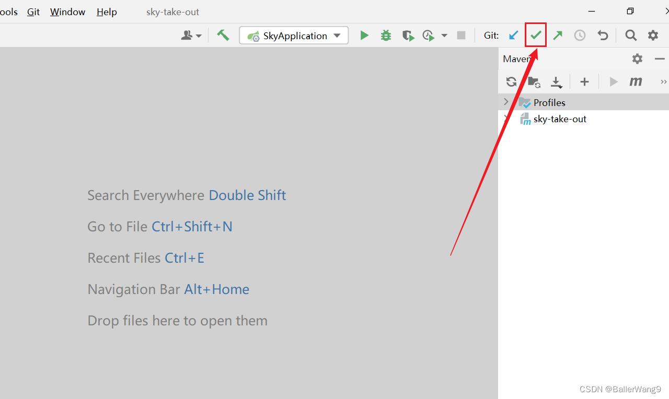Start debugging with the bug icon
Image resolution: width=669 pixels, height=399 pixels.
[386, 36]
